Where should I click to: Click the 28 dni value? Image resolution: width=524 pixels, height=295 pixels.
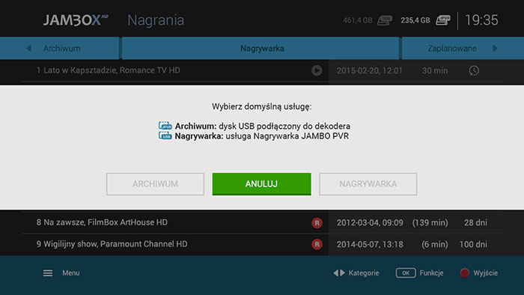point(475,223)
